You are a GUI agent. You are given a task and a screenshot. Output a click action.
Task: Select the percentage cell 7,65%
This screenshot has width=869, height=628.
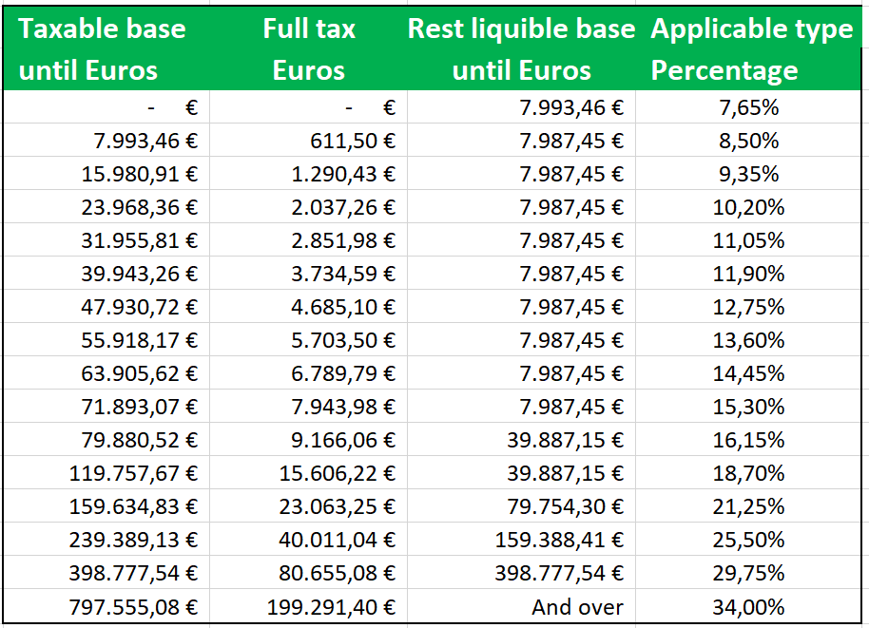[x=748, y=106]
